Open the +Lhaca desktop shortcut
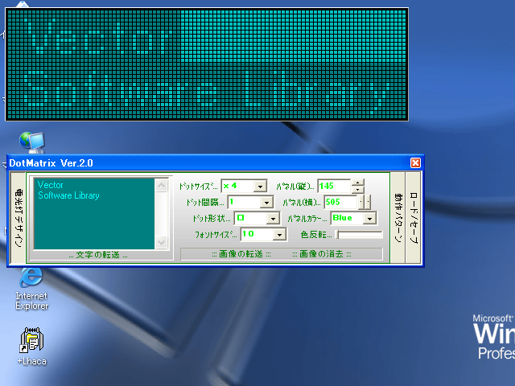This screenshot has height=386, width=515. tap(32, 347)
